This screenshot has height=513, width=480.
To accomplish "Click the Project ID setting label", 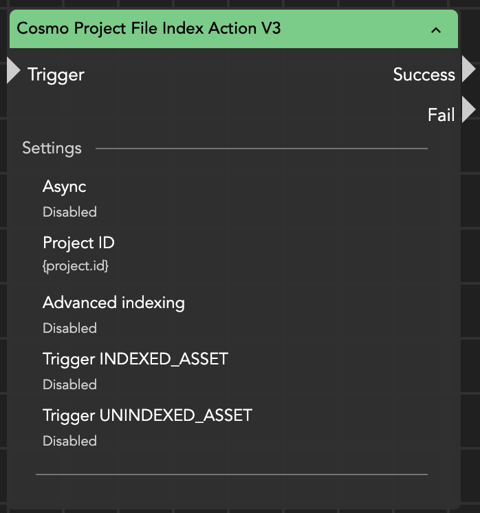I will click(78, 243).
